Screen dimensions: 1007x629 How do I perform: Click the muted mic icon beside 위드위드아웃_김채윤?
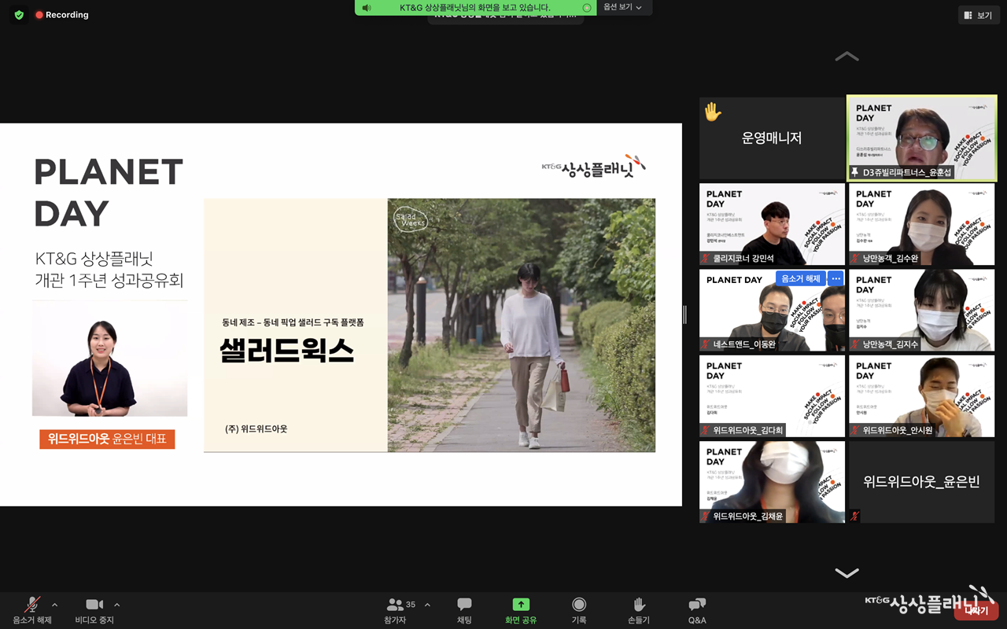click(706, 517)
